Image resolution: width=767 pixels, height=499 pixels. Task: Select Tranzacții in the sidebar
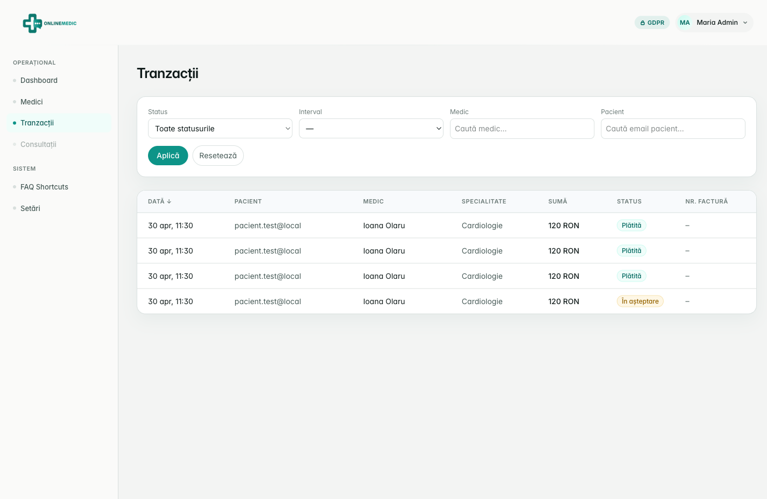coord(37,123)
